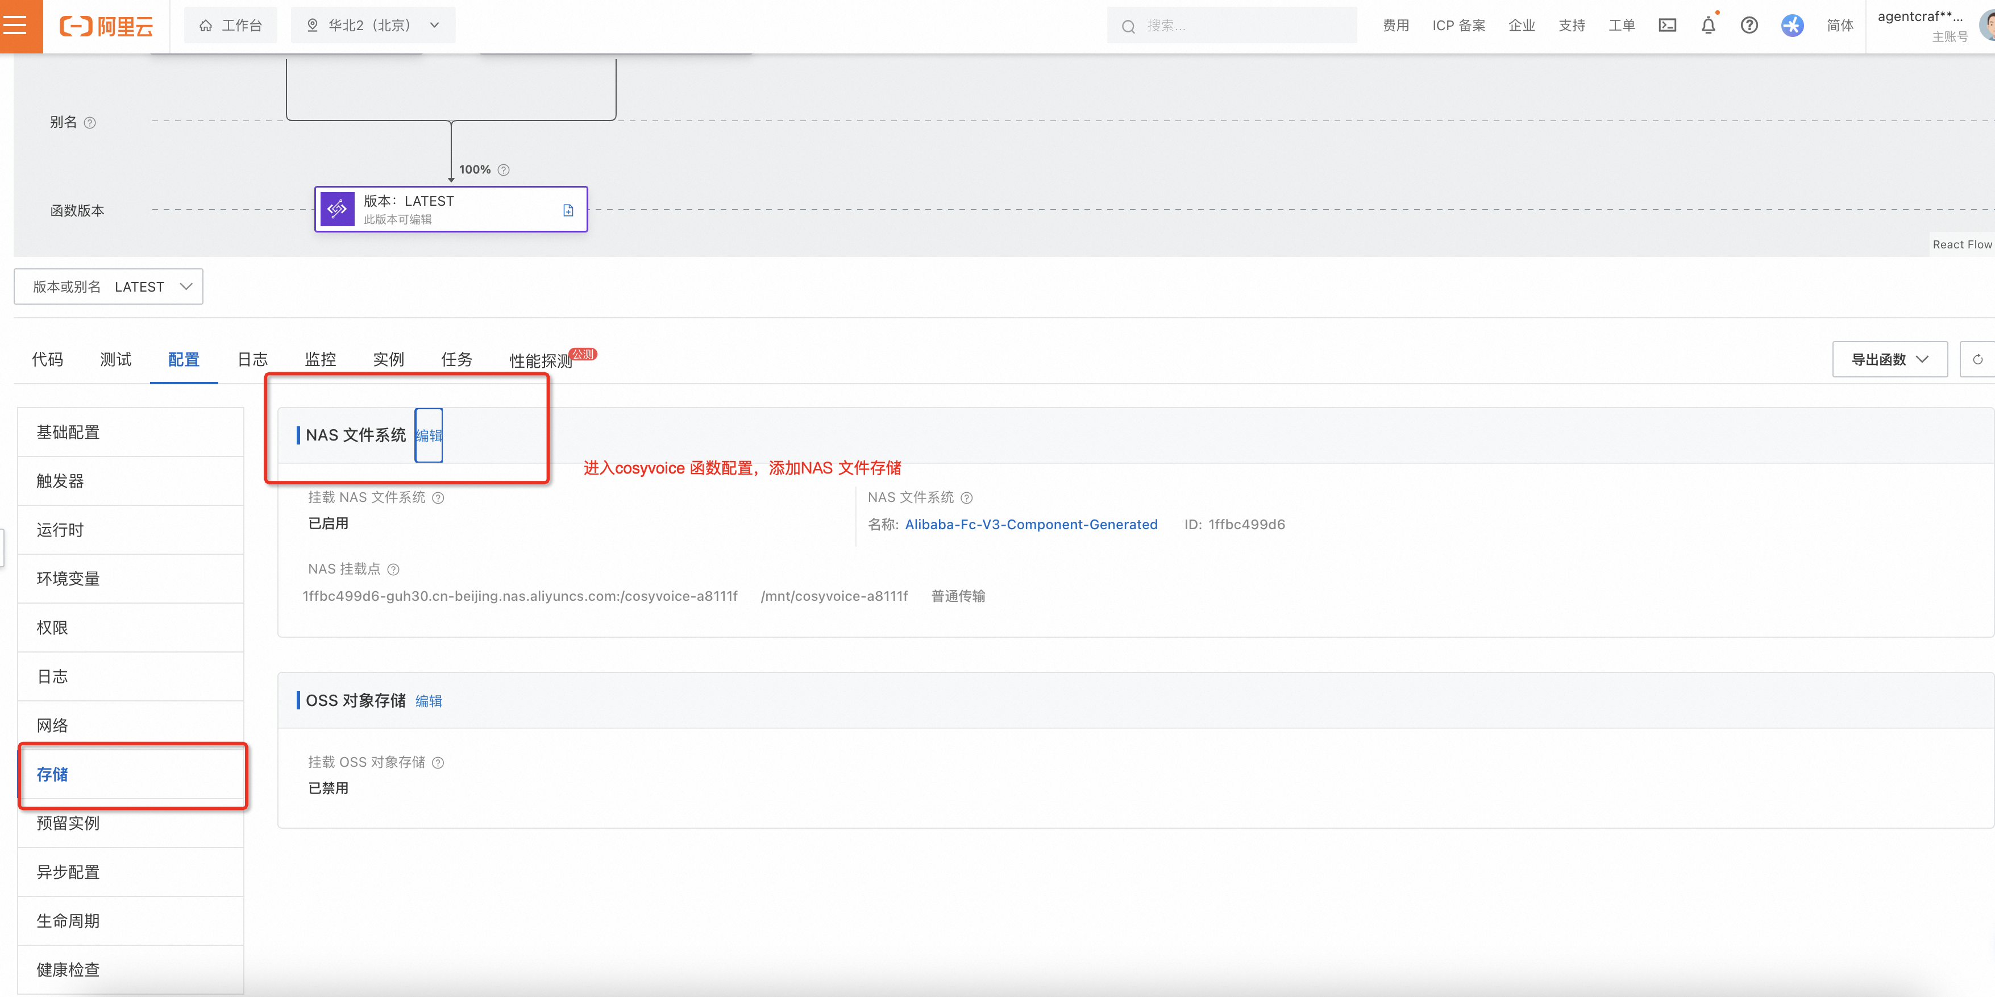Select 环境变量 in the sidebar

tap(68, 578)
